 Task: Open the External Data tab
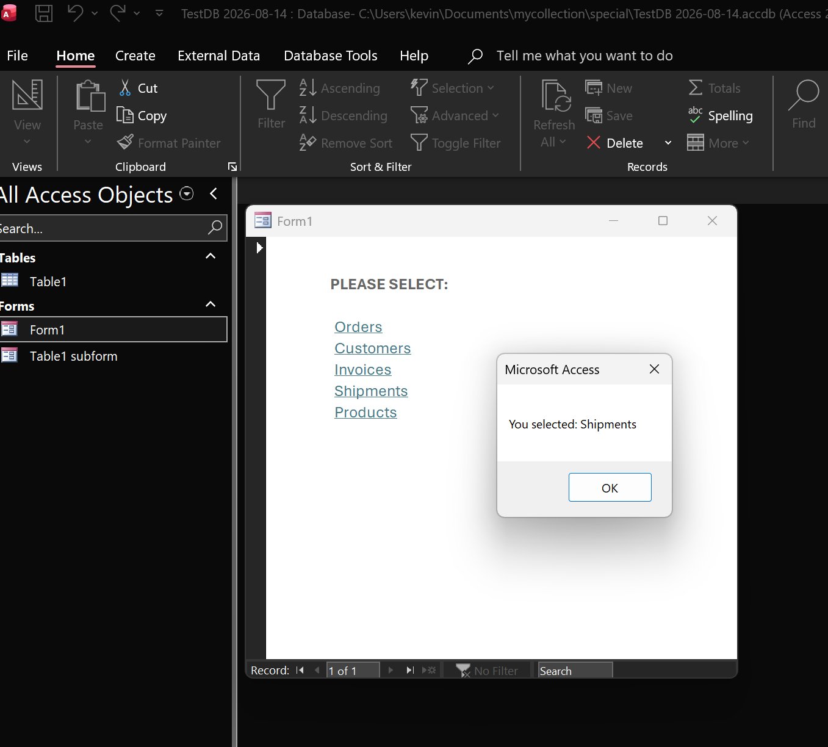tap(218, 56)
